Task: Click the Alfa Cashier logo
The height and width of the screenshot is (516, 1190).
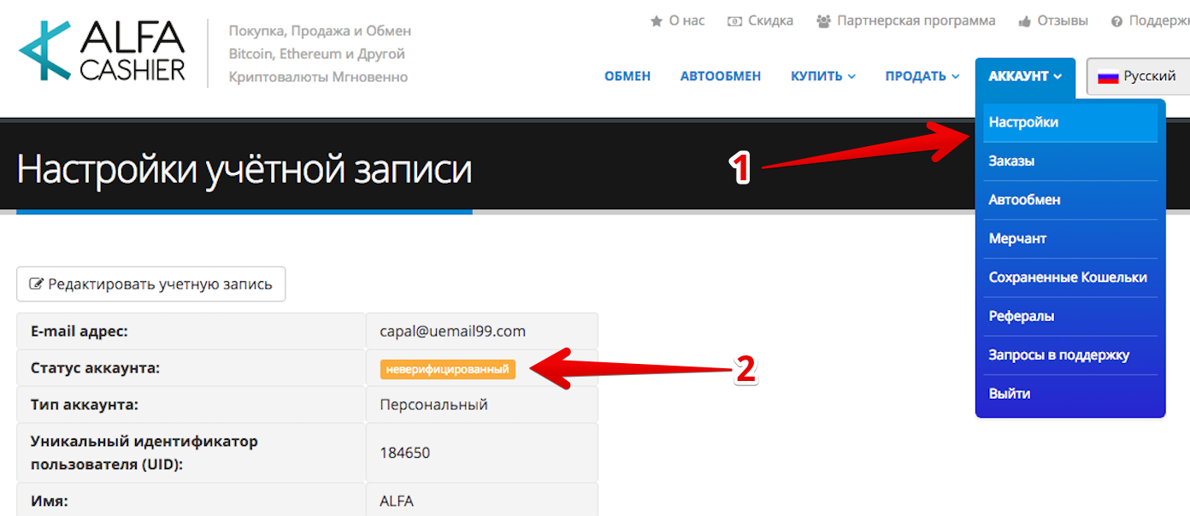Action: pos(102,53)
